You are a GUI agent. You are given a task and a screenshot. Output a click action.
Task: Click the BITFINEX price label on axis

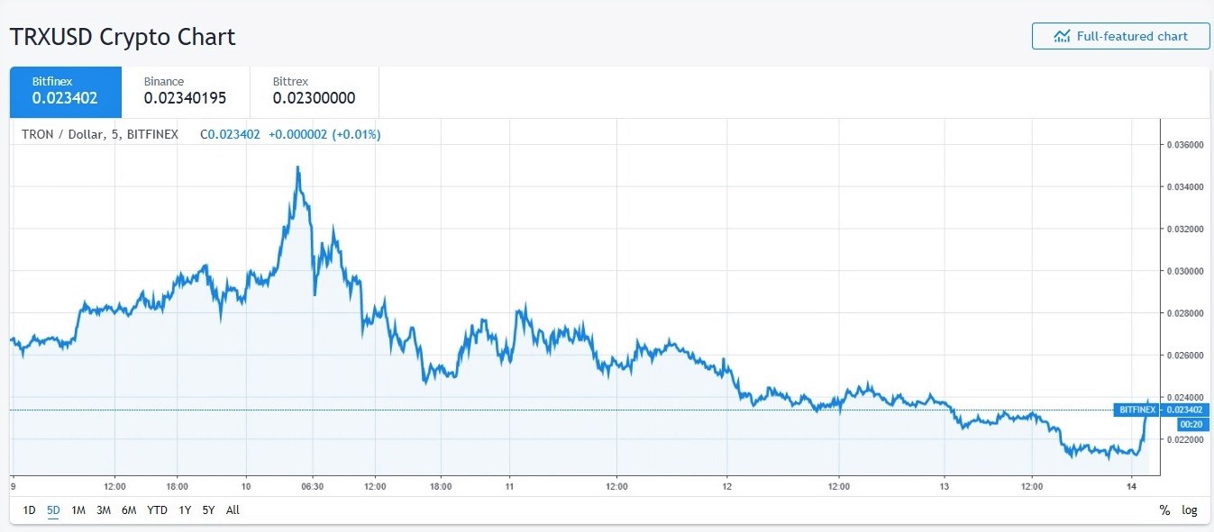(x=1136, y=410)
